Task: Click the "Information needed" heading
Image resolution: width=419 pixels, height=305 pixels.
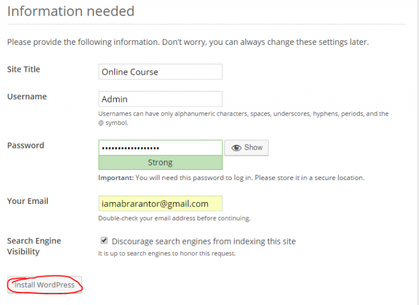Action: pyautogui.click(x=71, y=11)
